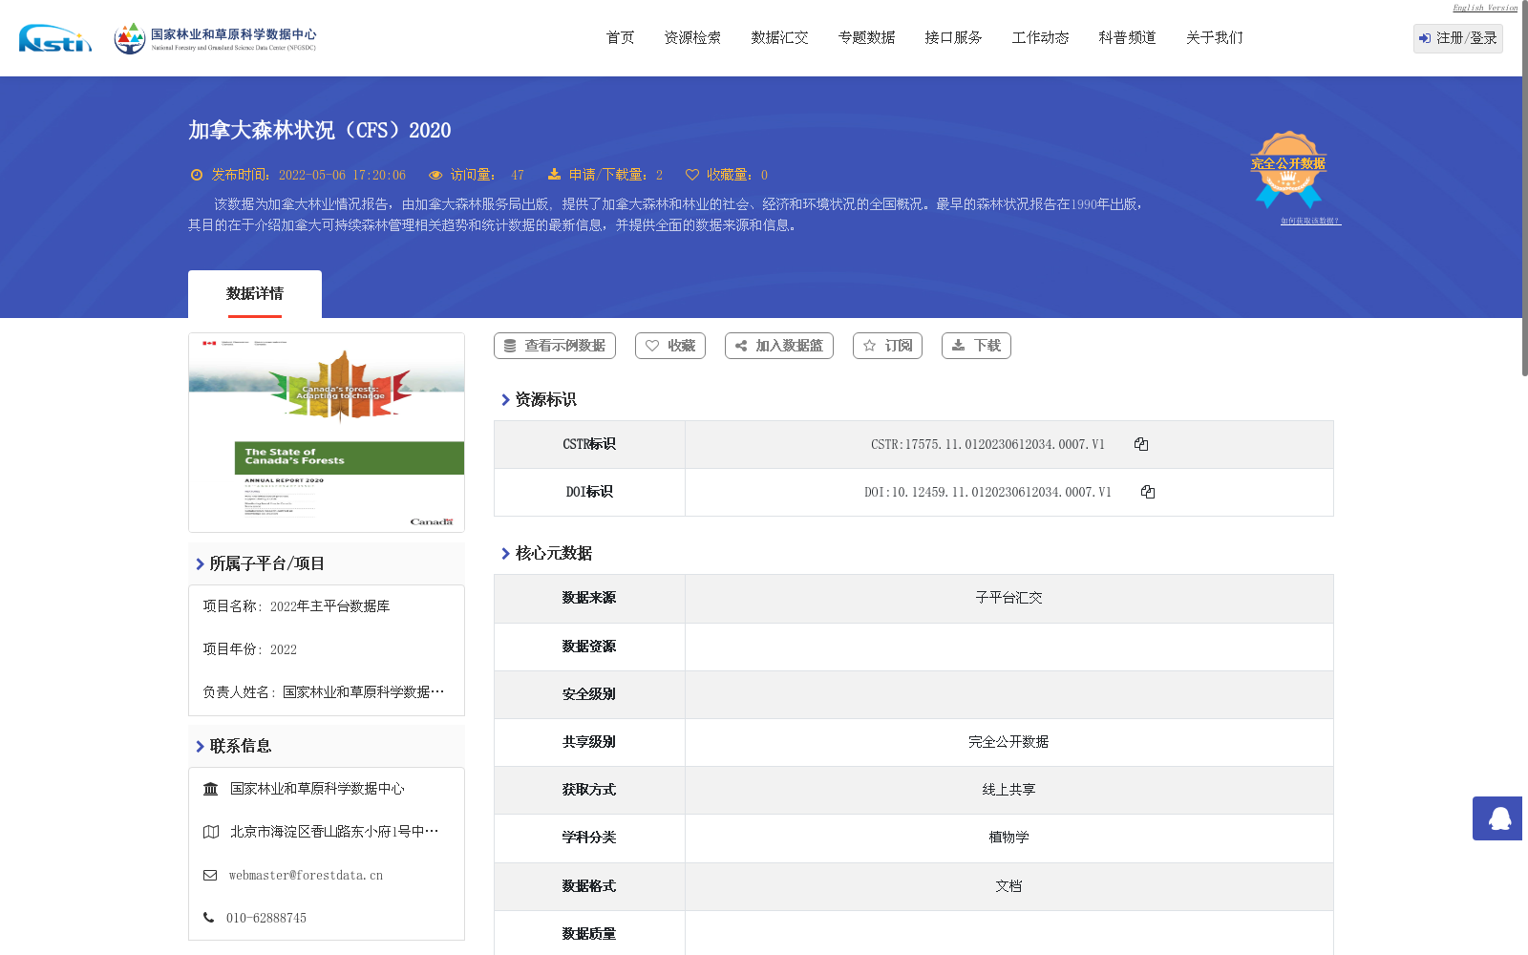1528x955 pixels.
Task: Click 加入数据篮 button
Action: click(779, 346)
